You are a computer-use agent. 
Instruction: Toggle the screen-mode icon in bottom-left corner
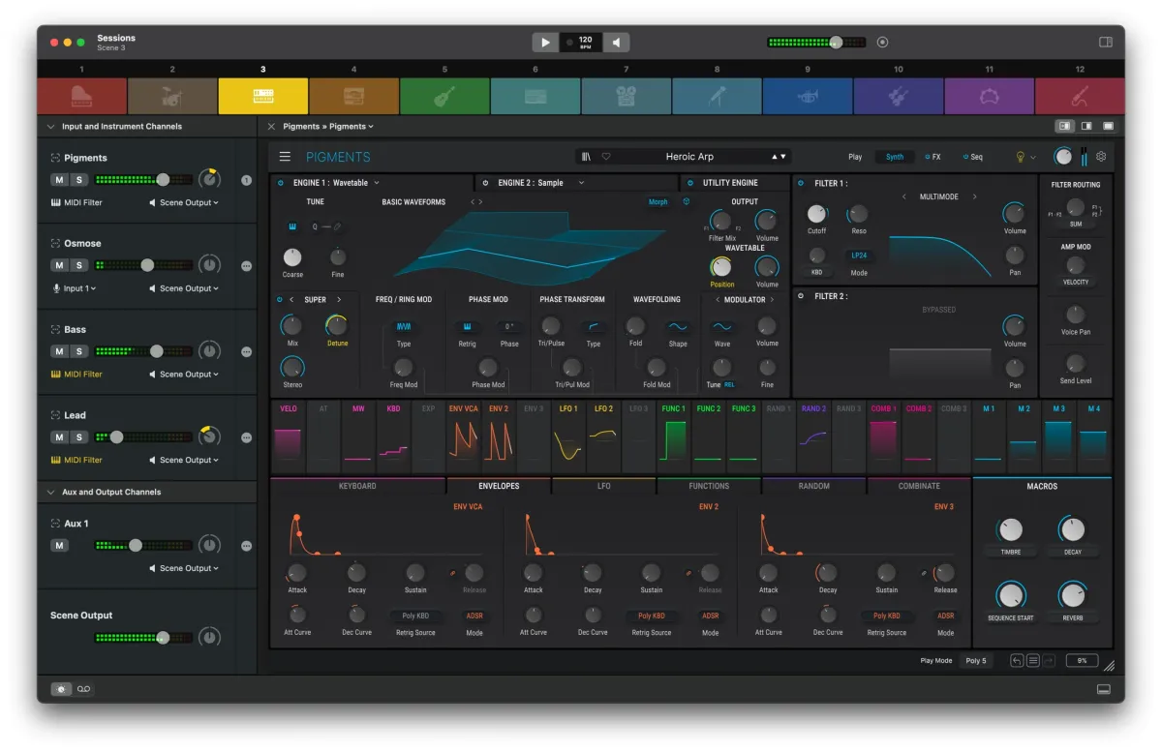[x=61, y=689]
